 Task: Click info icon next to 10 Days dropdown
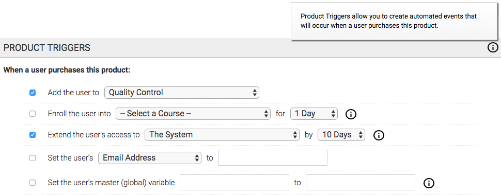(x=379, y=135)
